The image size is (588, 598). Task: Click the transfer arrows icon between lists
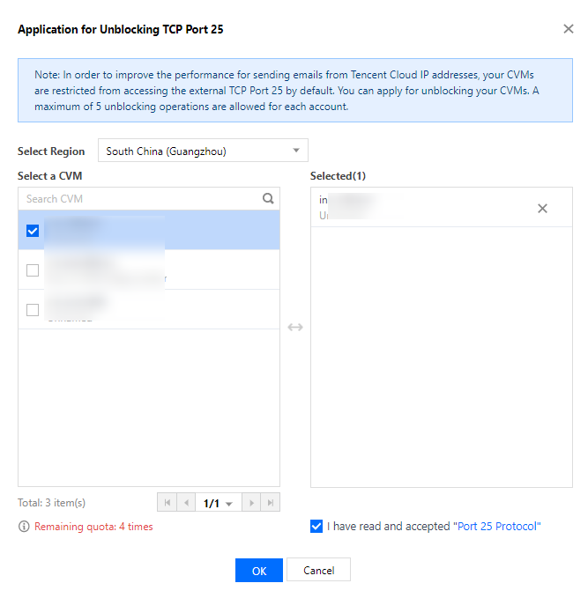295,328
